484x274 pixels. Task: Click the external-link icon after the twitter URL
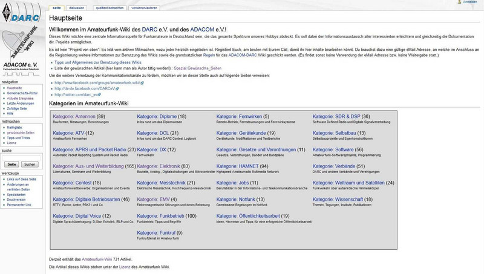click(x=99, y=95)
